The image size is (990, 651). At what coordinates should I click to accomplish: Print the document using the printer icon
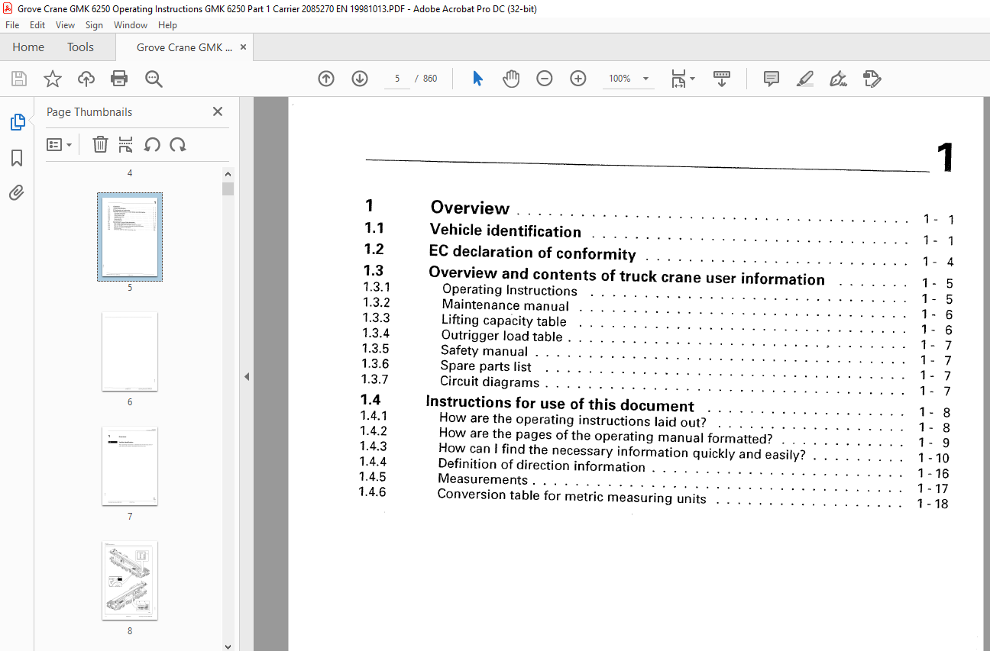pos(119,79)
